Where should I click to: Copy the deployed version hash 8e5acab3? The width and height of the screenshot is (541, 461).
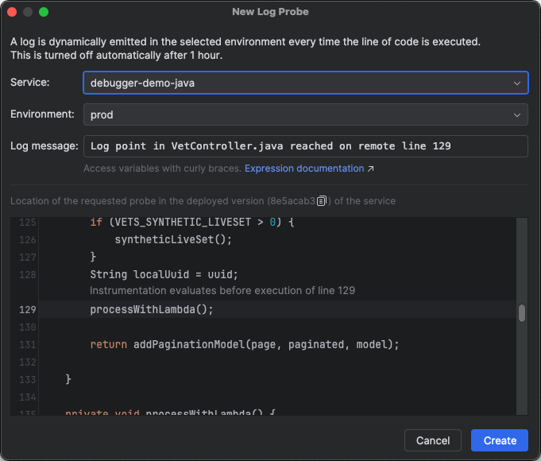[322, 201]
